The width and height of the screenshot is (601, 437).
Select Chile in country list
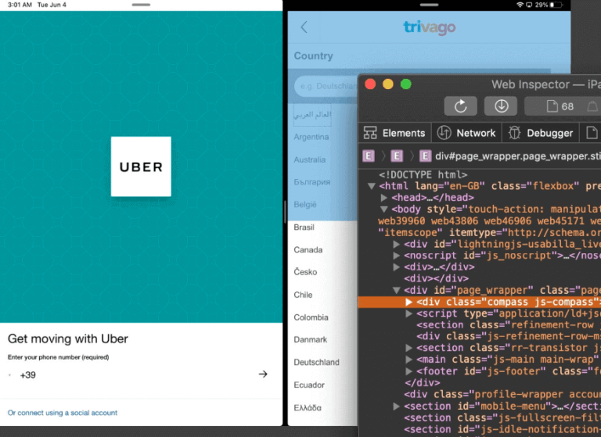(x=303, y=295)
